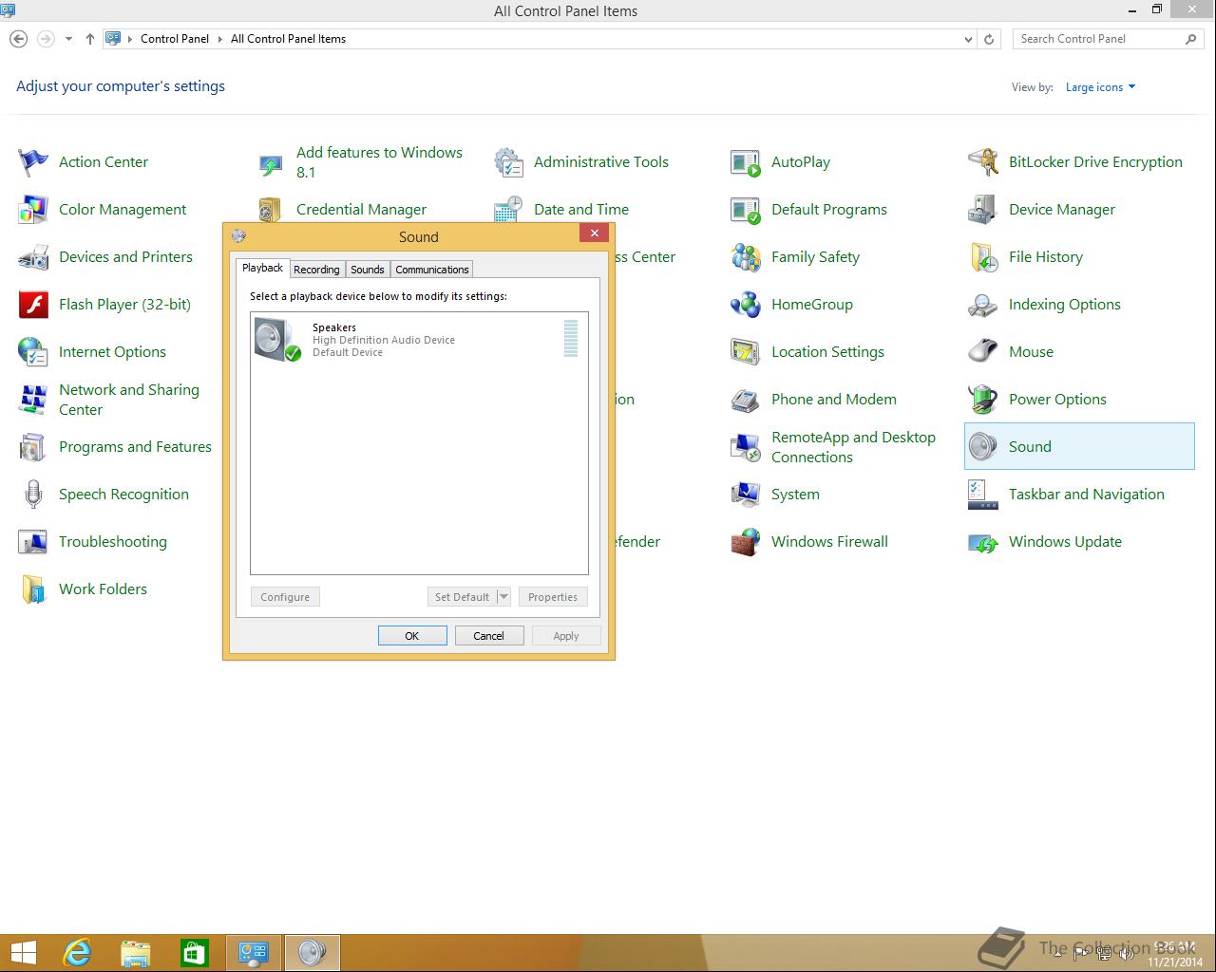Open the Windows Store taskbar icon
This screenshot has width=1216, height=972.
point(195,952)
